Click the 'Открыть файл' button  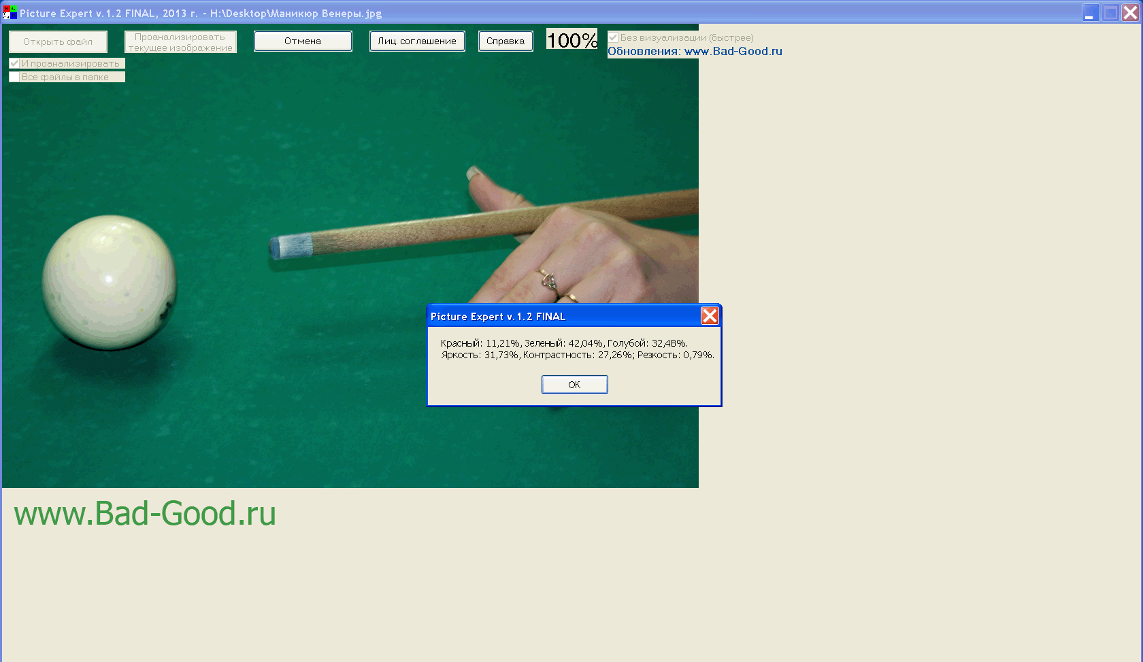point(58,41)
